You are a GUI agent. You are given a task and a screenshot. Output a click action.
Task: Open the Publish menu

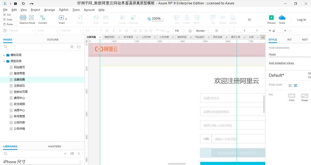click(x=64, y=10)
